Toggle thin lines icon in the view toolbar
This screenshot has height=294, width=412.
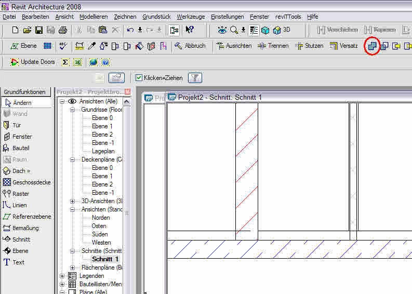click(x=254, y=30)
